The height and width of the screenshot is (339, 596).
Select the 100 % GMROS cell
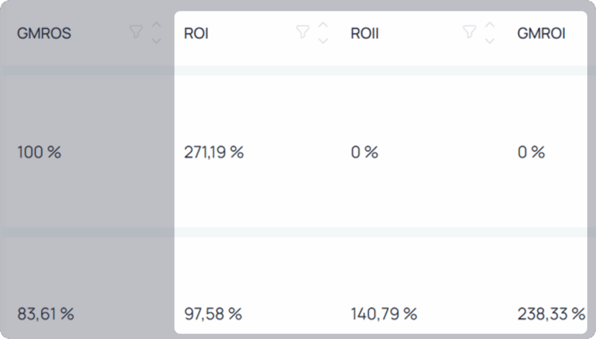39,152
